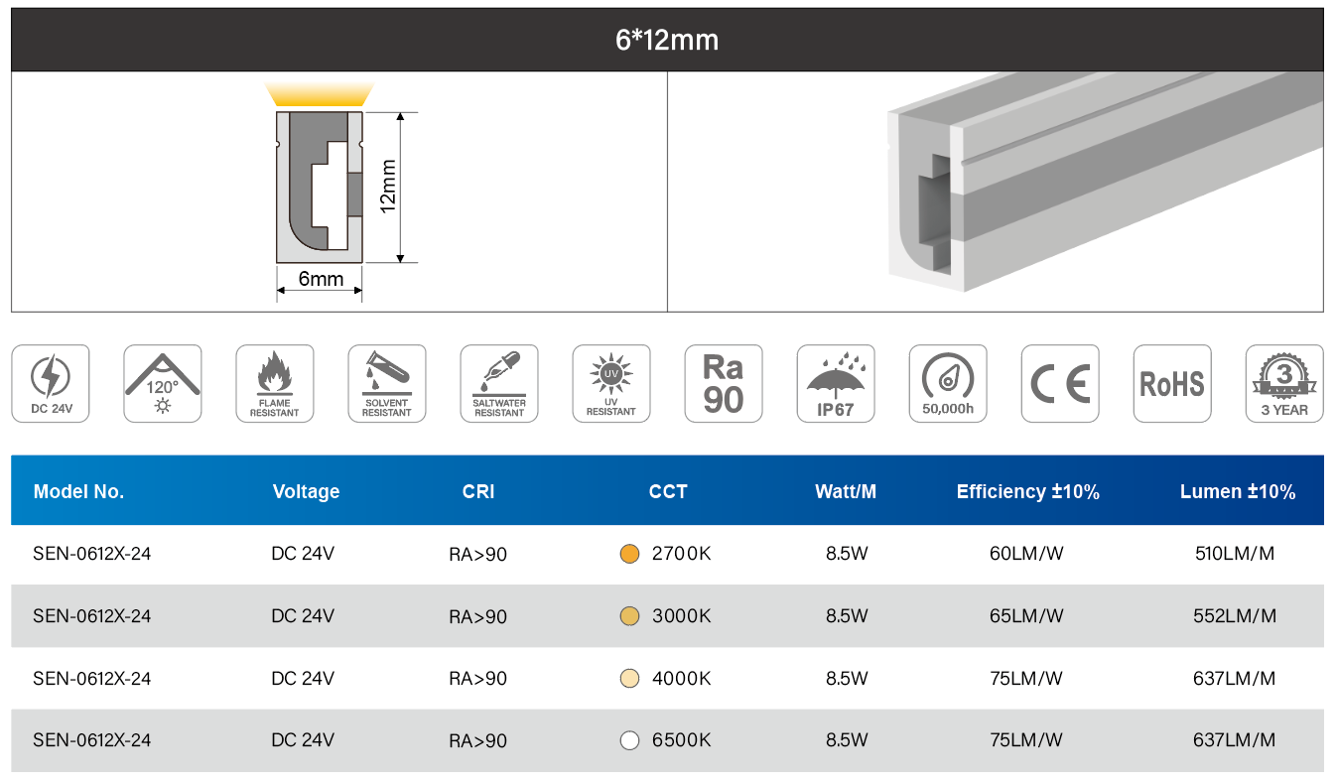
Task: Click the 3 Year warranty badge
Action: (1284, 383)
